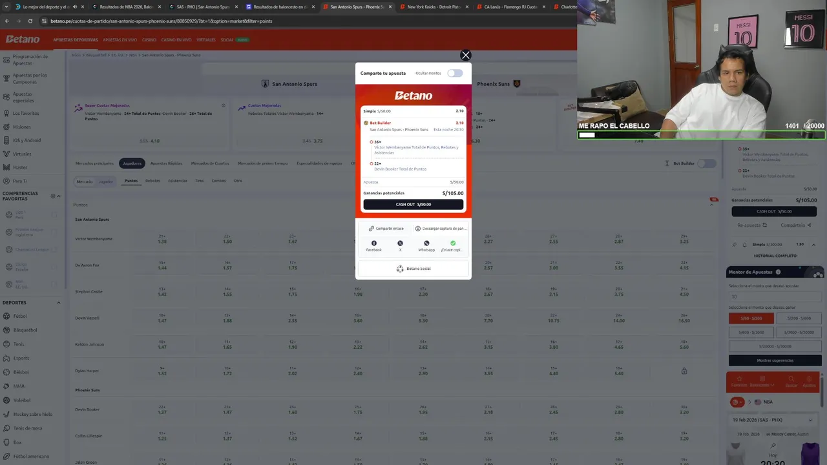Open Para Ti in sidebar
This screenshot has height=465, width=827.
pos(20,181)
